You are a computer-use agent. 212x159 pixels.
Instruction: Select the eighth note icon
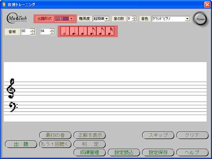(101, 31)
